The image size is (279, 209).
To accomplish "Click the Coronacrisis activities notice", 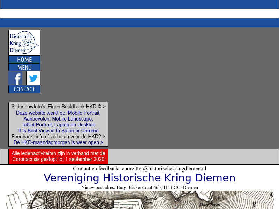I will coord(58,156).
